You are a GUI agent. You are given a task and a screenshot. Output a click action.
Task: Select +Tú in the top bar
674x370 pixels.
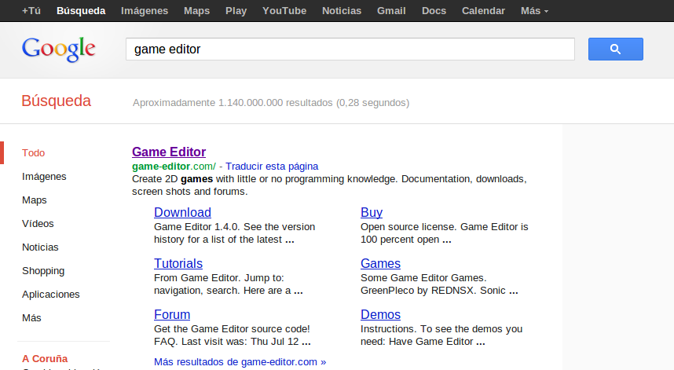click(31, 11)
